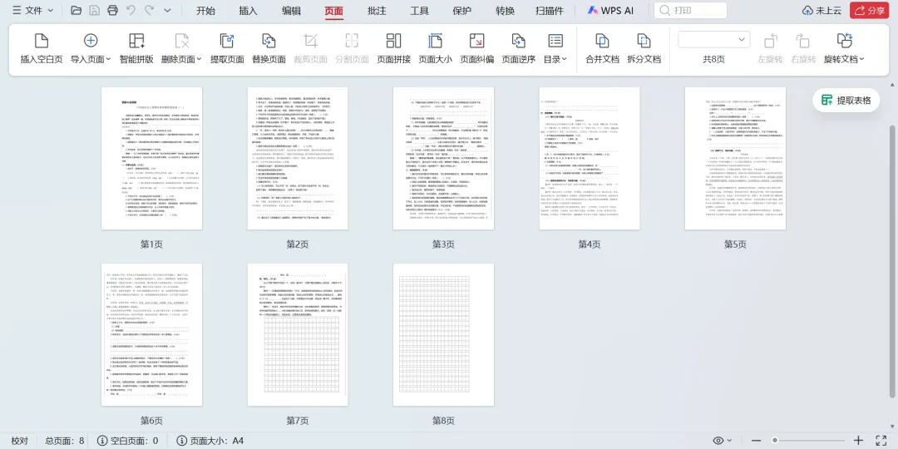Expand the Delete Page (删除页面) dropdown arrow
The width and height of the screenshot is (898, 449).
point(199,59)
